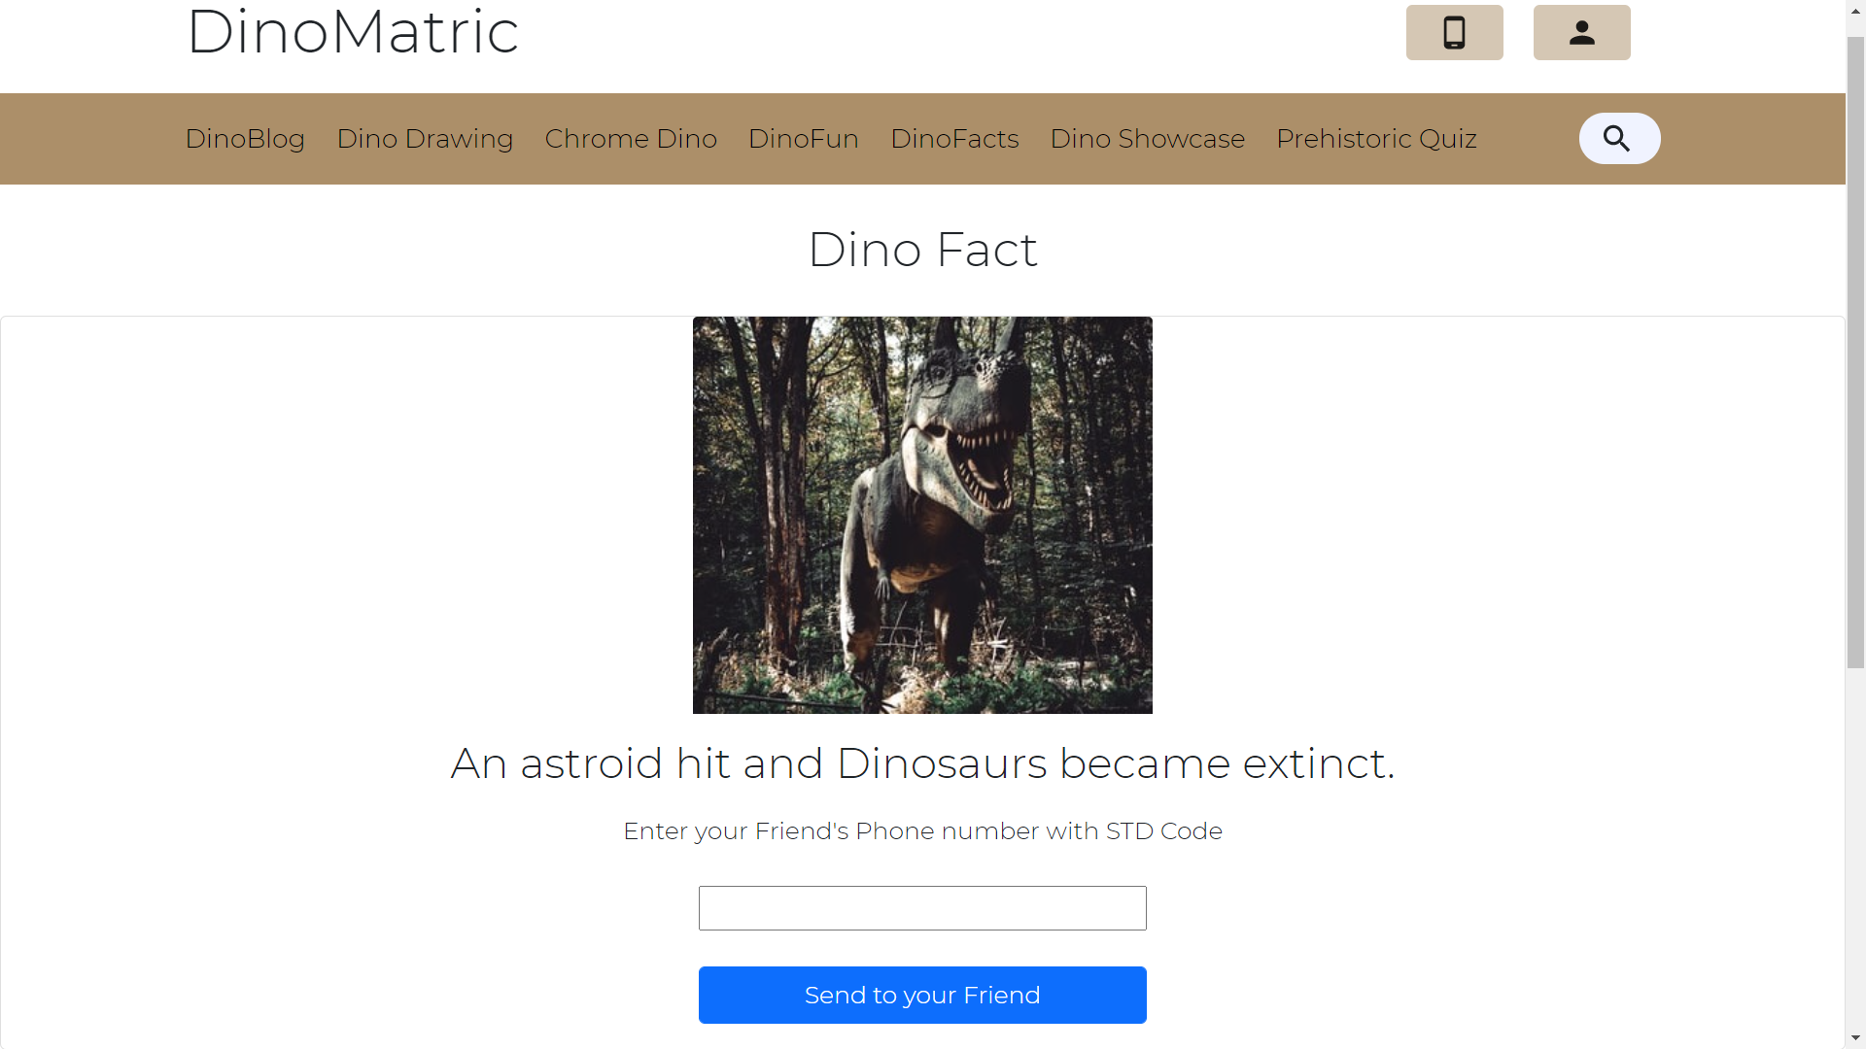Open the DinoBlog menu item
The width and height of the screenshot is (1866, 1049).
(x=245, y=139)
